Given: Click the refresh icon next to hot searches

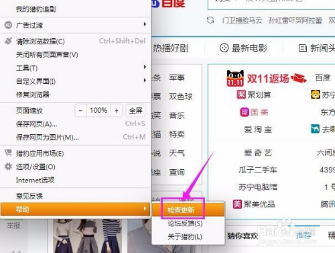Looking at the screenshot, I should click(210, 20).
